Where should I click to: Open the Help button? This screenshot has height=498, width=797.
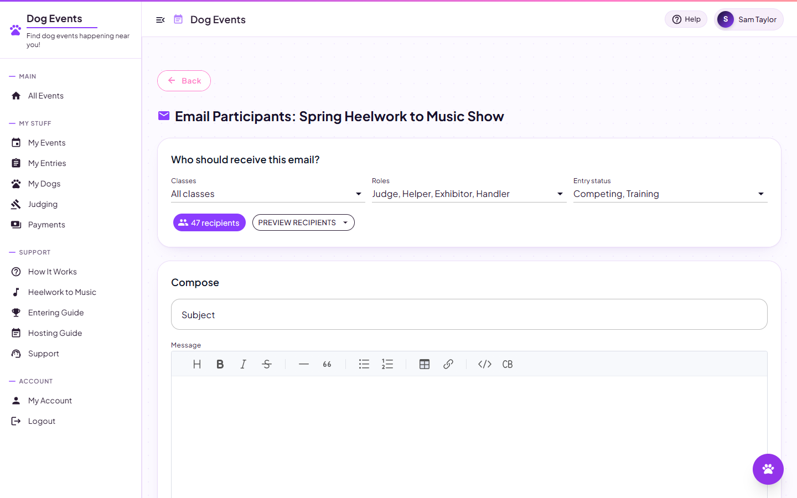(686, 19)
